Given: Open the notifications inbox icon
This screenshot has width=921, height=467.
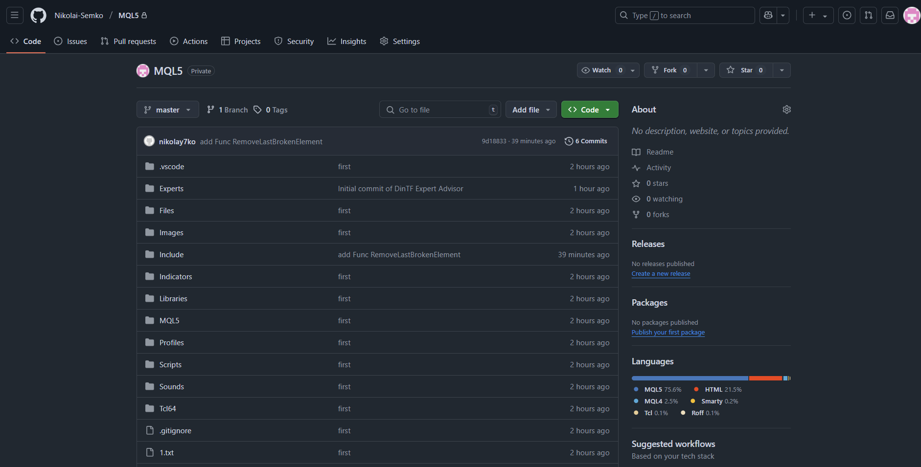Looking at the screenshot, I should 890,15.
